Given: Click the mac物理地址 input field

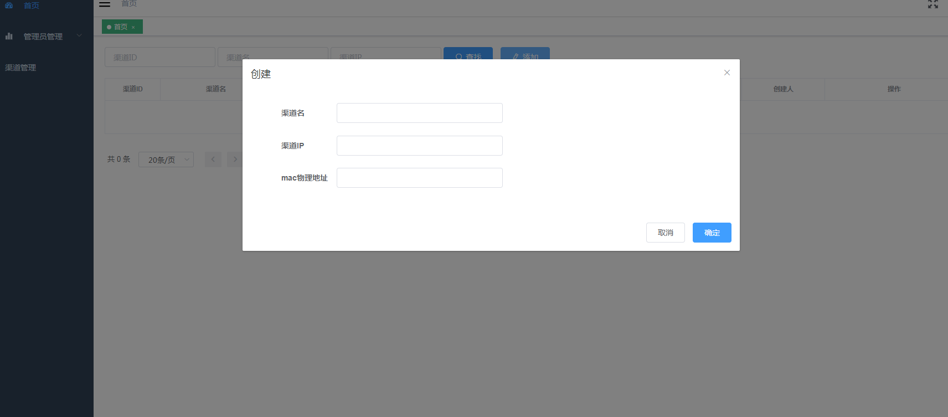Looking at the screenshot, I should coord(419,178).
